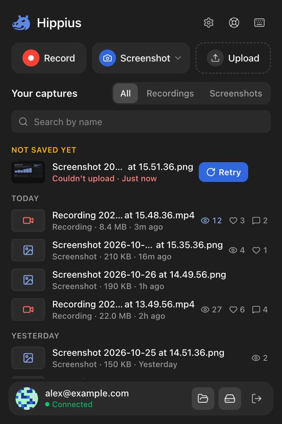Open Recording at 13.49.56.mp4
Screen dimensions: 282x424
tap(123, 304)
